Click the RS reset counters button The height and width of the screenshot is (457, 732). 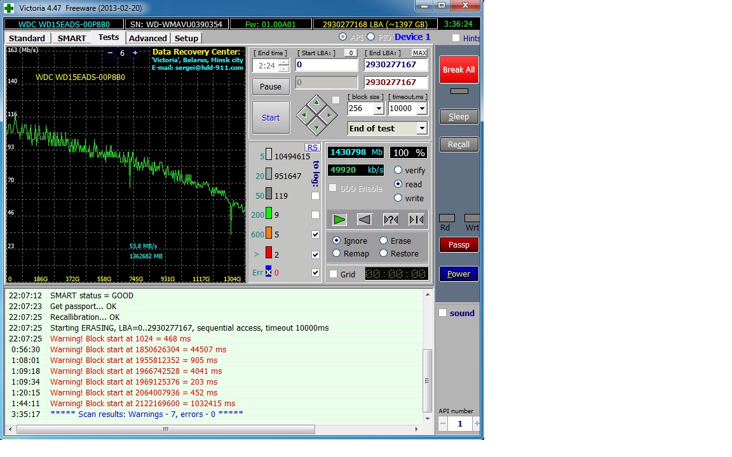[x=311, y=147]
